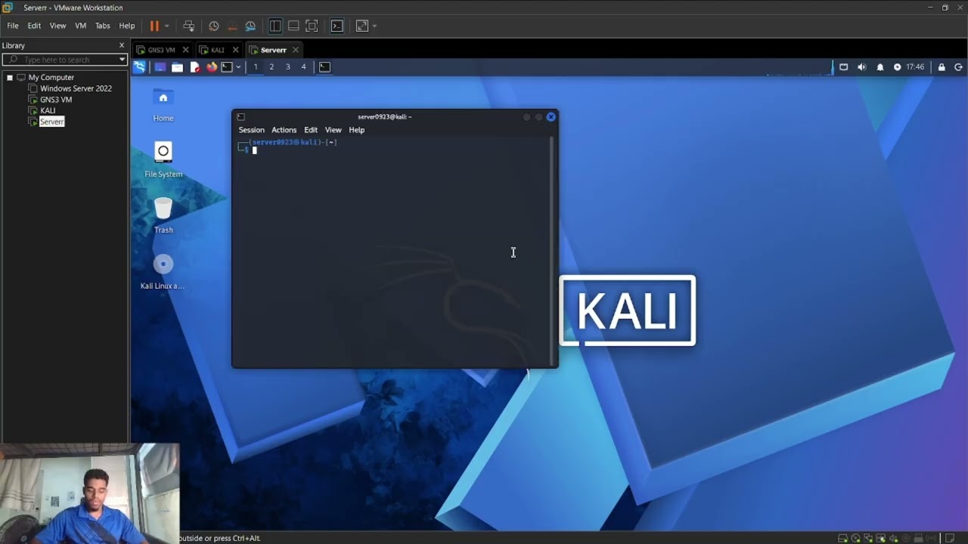Image resolution: width=968 pixels, height=544 pixels.
Task: Expand the library search options dropdown
Action: pyautogui.click(x=123, y=60)
